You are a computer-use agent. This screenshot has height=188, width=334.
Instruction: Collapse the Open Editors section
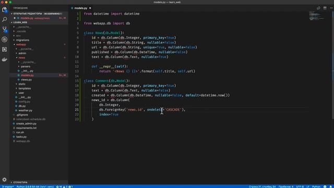[28, 14]
